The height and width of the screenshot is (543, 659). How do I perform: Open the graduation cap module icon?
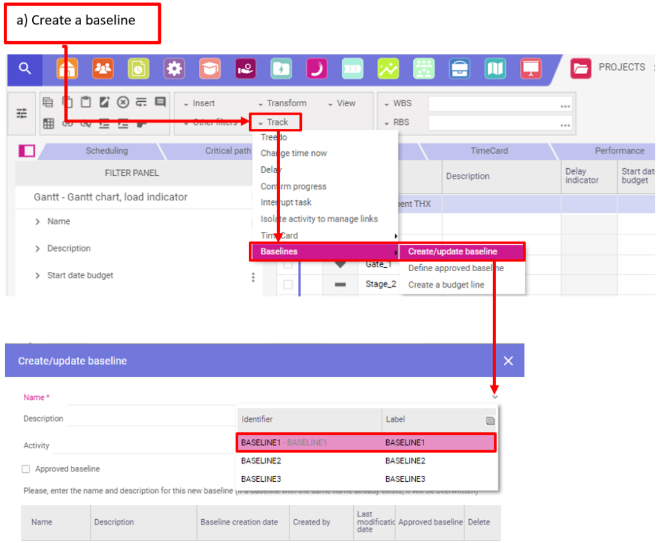coord(210,69)
